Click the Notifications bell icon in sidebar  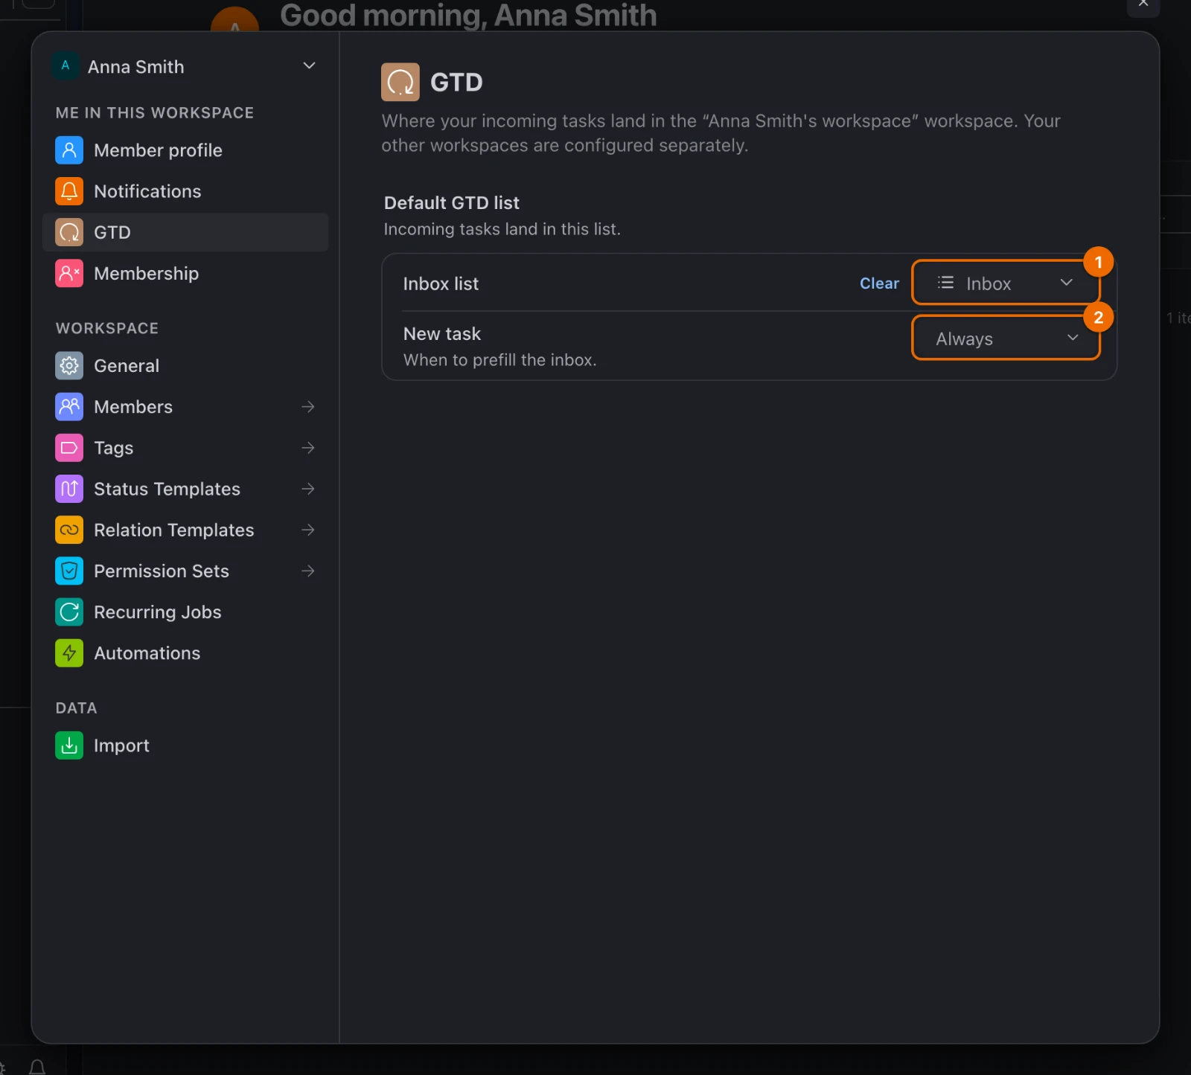click(69, 191)
